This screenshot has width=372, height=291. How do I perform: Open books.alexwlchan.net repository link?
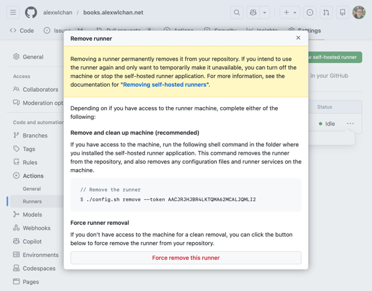(113, 12)
